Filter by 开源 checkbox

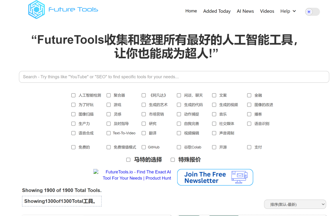tap(214, 147)
